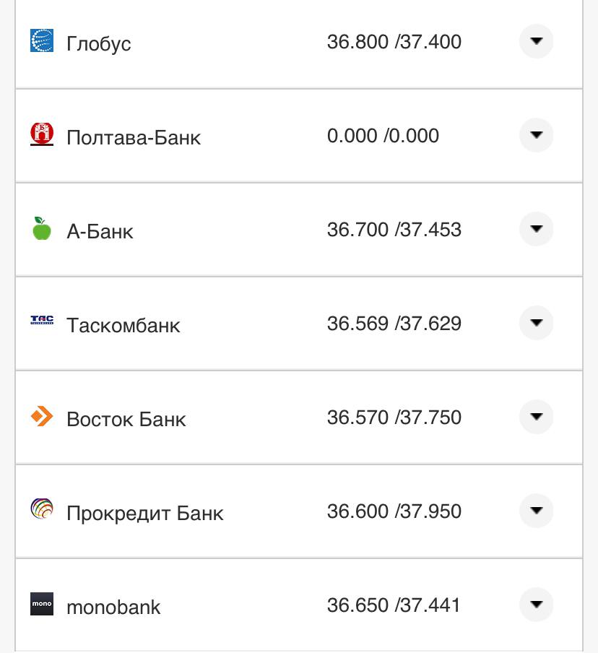Click the black monobank logo icon
This screenshot has height=653, width=598.
point(42,604)
